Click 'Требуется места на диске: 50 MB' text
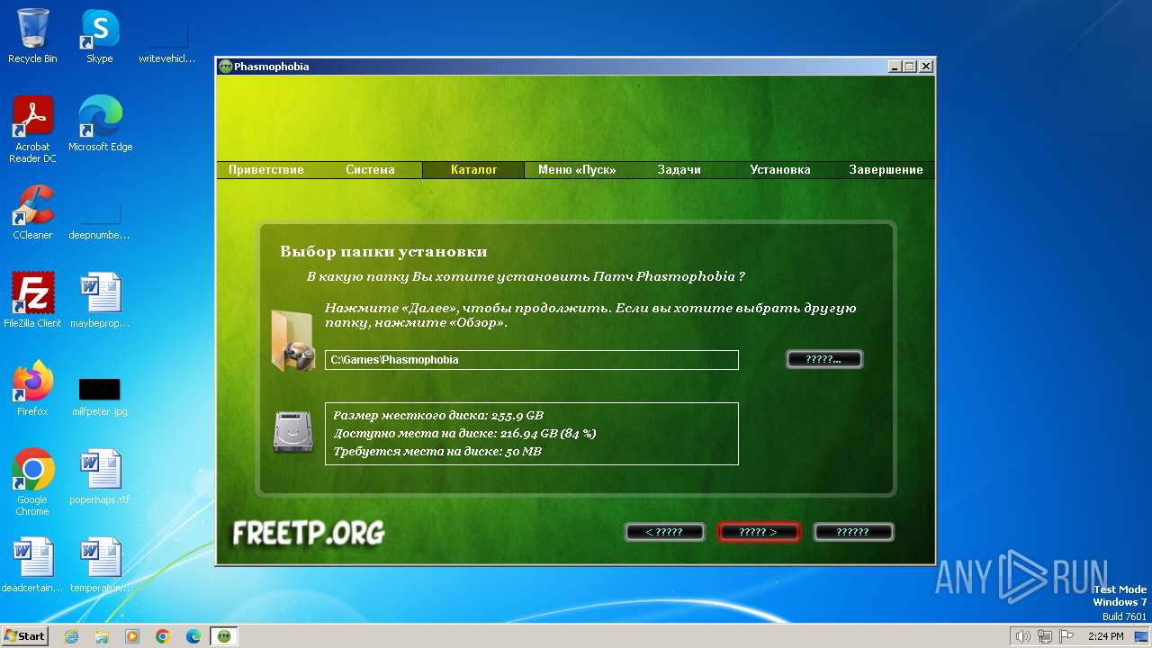 click(437, 451)
